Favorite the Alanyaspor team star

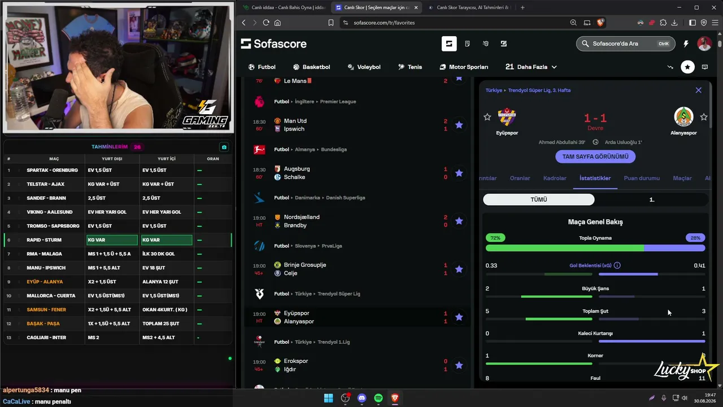pyautogui.click(x=704, y=117)
